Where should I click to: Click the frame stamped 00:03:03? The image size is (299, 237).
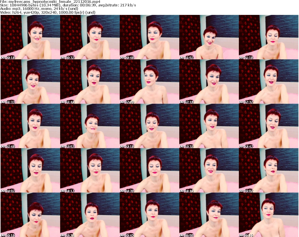click(90, 126)
